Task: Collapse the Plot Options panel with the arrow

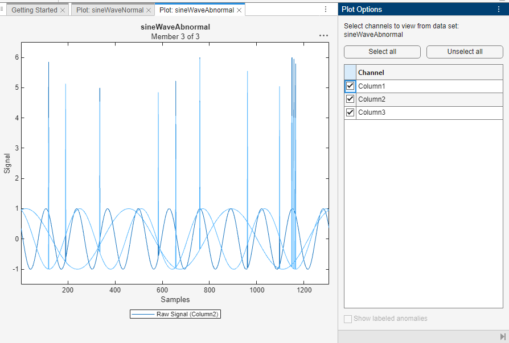Action: 502,337
